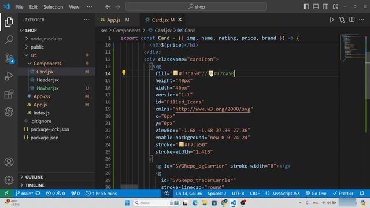
Task: Click the open changes compare icon
Action: point(342,20)
